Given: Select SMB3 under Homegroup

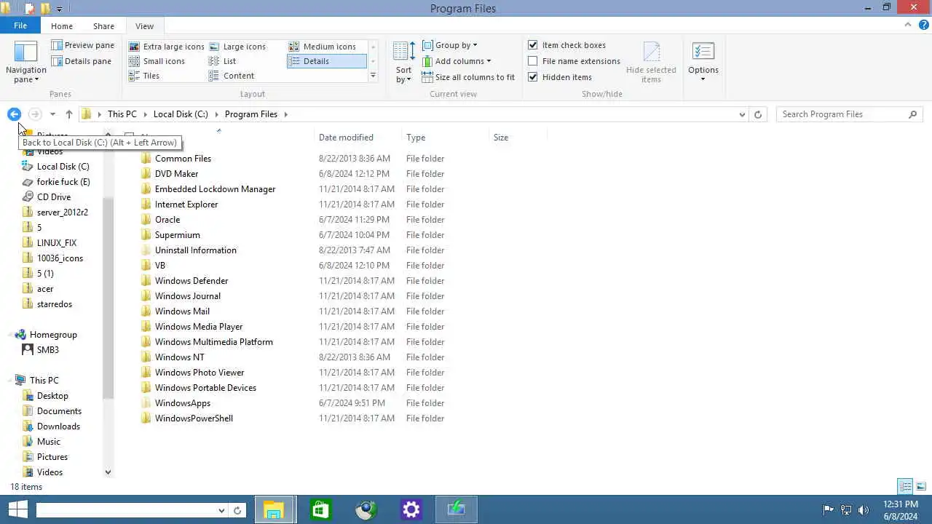Looking at the screenshot, I should 48,350.
